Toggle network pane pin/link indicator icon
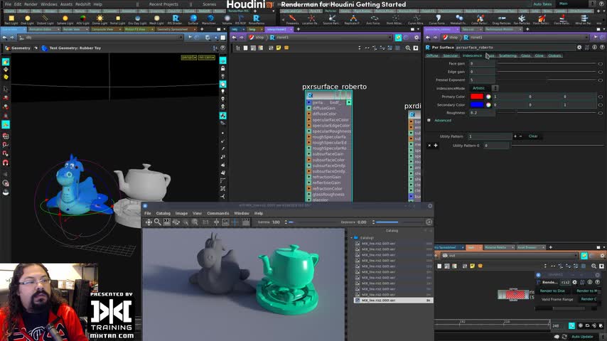 (398, 38)
